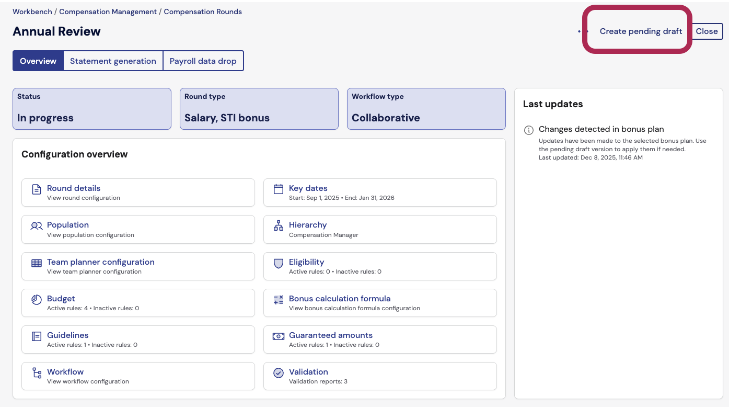Go to Compensation Management breadcrumb
Screen dimensions: 729x407
tap(108, 12)
